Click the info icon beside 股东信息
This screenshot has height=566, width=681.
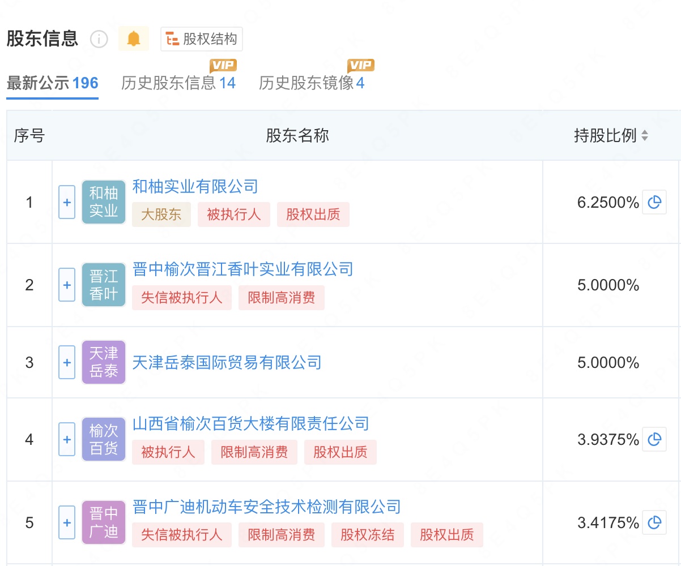(99, 39)
